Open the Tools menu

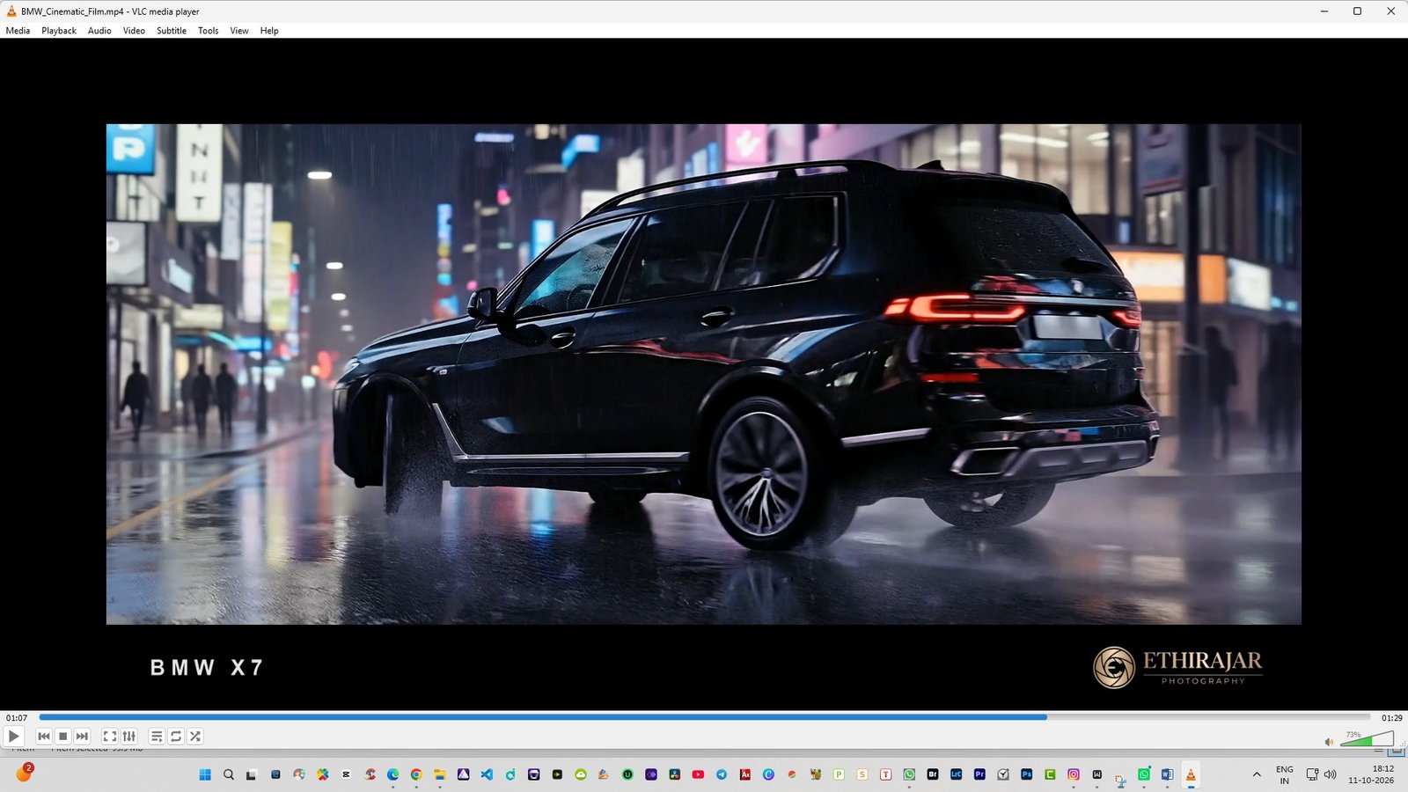pyautogui.click(x=209, y=31)
